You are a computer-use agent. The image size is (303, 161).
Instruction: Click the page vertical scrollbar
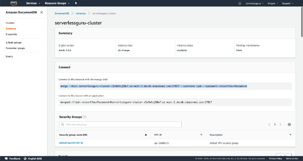pyautogui.click(x=302, y=22)
